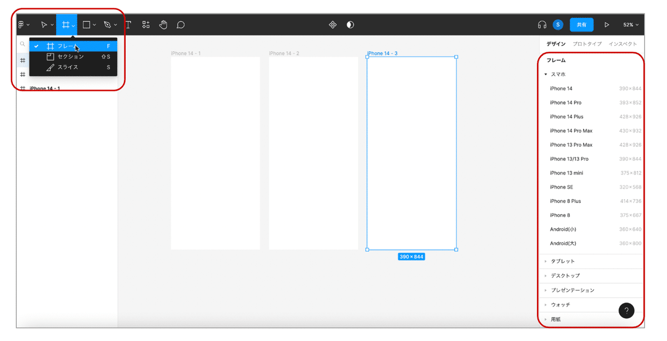Open shape tools chevron next to rectangle
667x341 pixels.
[94, 25]
